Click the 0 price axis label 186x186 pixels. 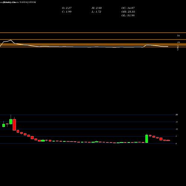[x=176, y=144]
